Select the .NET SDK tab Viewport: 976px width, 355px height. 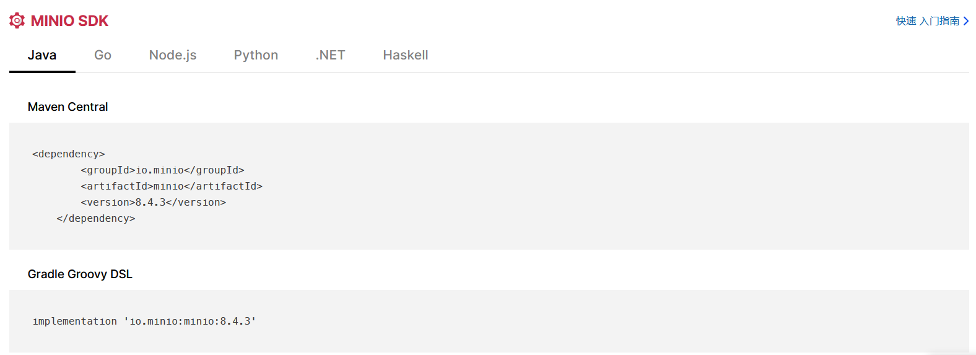pyautogui.click(x=330, y=55)
